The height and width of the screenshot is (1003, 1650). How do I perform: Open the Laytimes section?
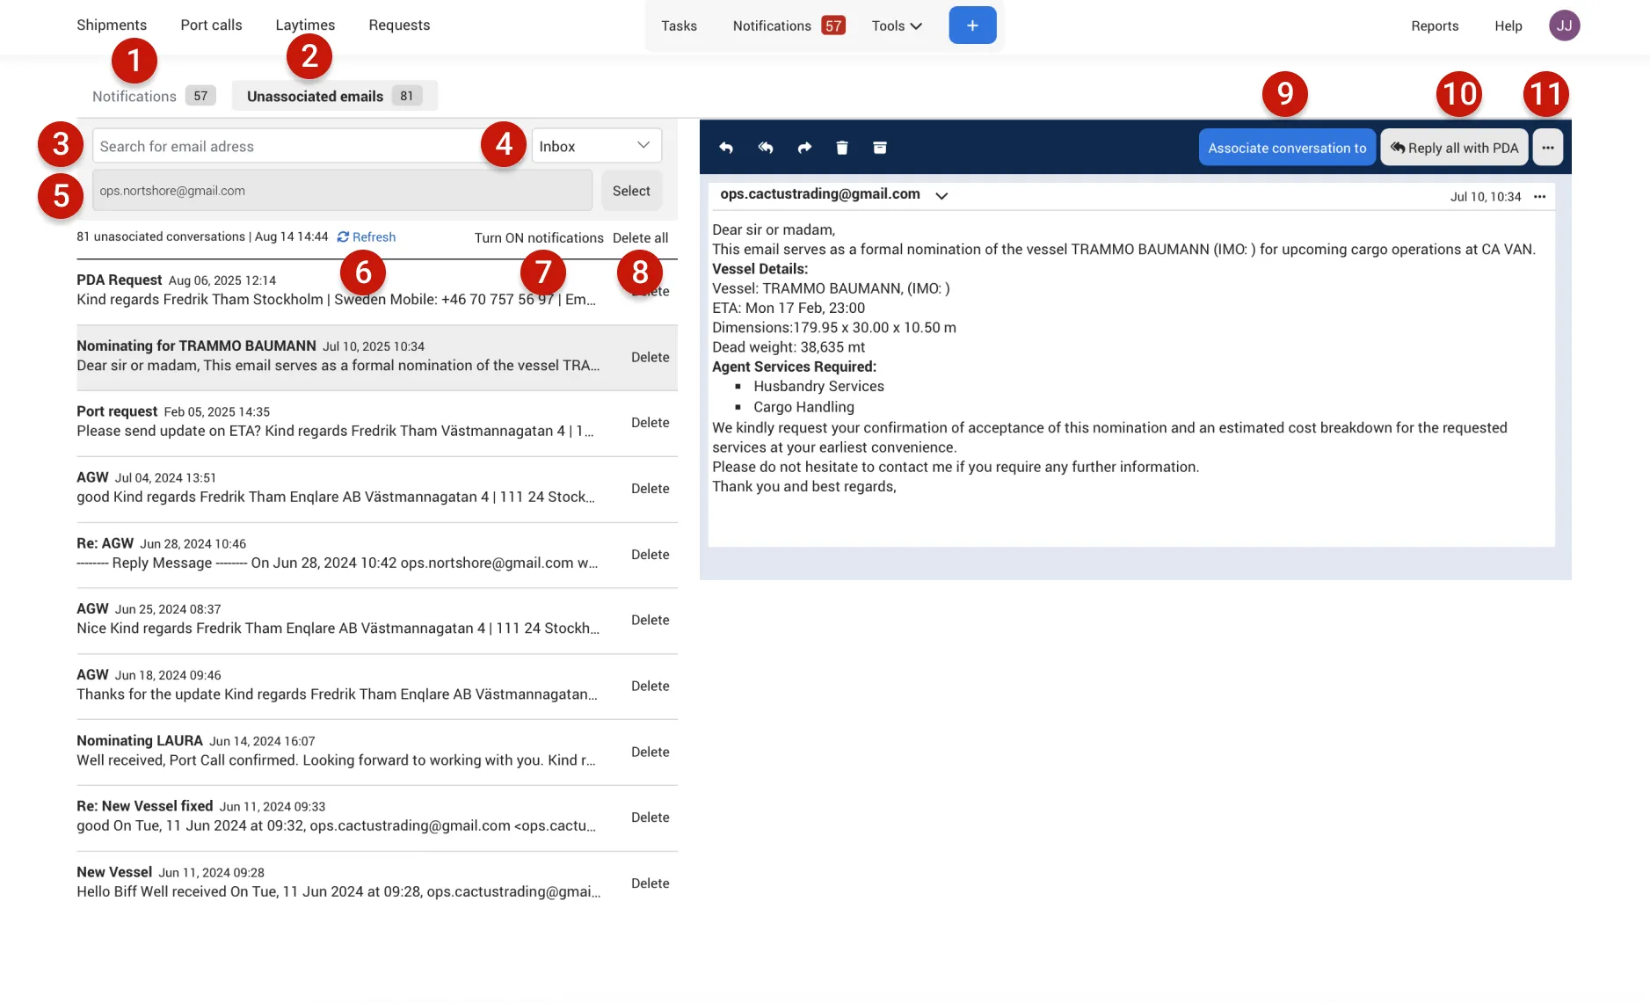pos(305,25)
